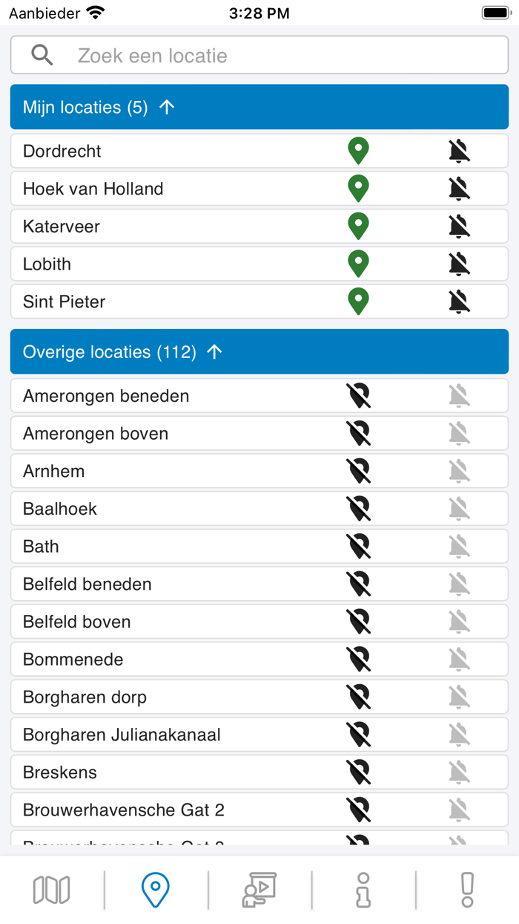Enable notifications bell for Dordrecht

pyautogui.click(x=457, y=150)
